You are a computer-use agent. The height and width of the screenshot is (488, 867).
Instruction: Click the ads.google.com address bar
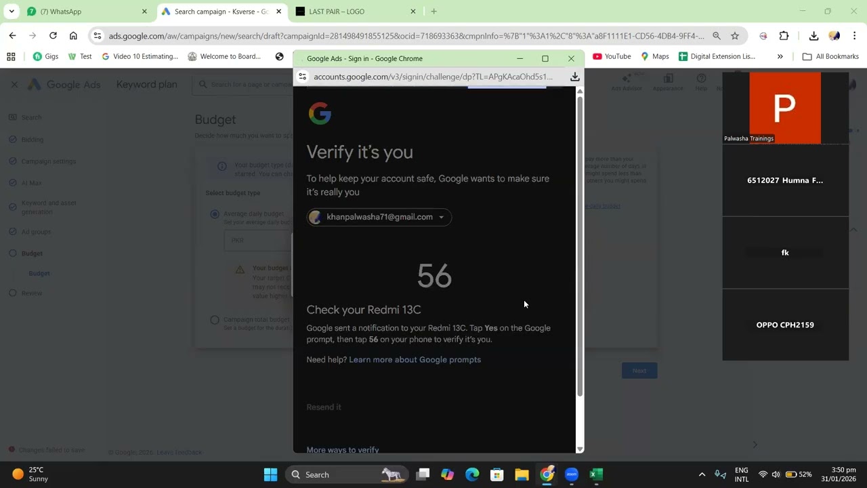tap(406, 36)
